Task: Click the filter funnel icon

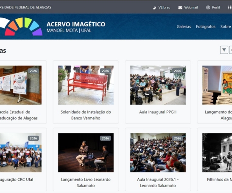Action: (x=224, y=50)
